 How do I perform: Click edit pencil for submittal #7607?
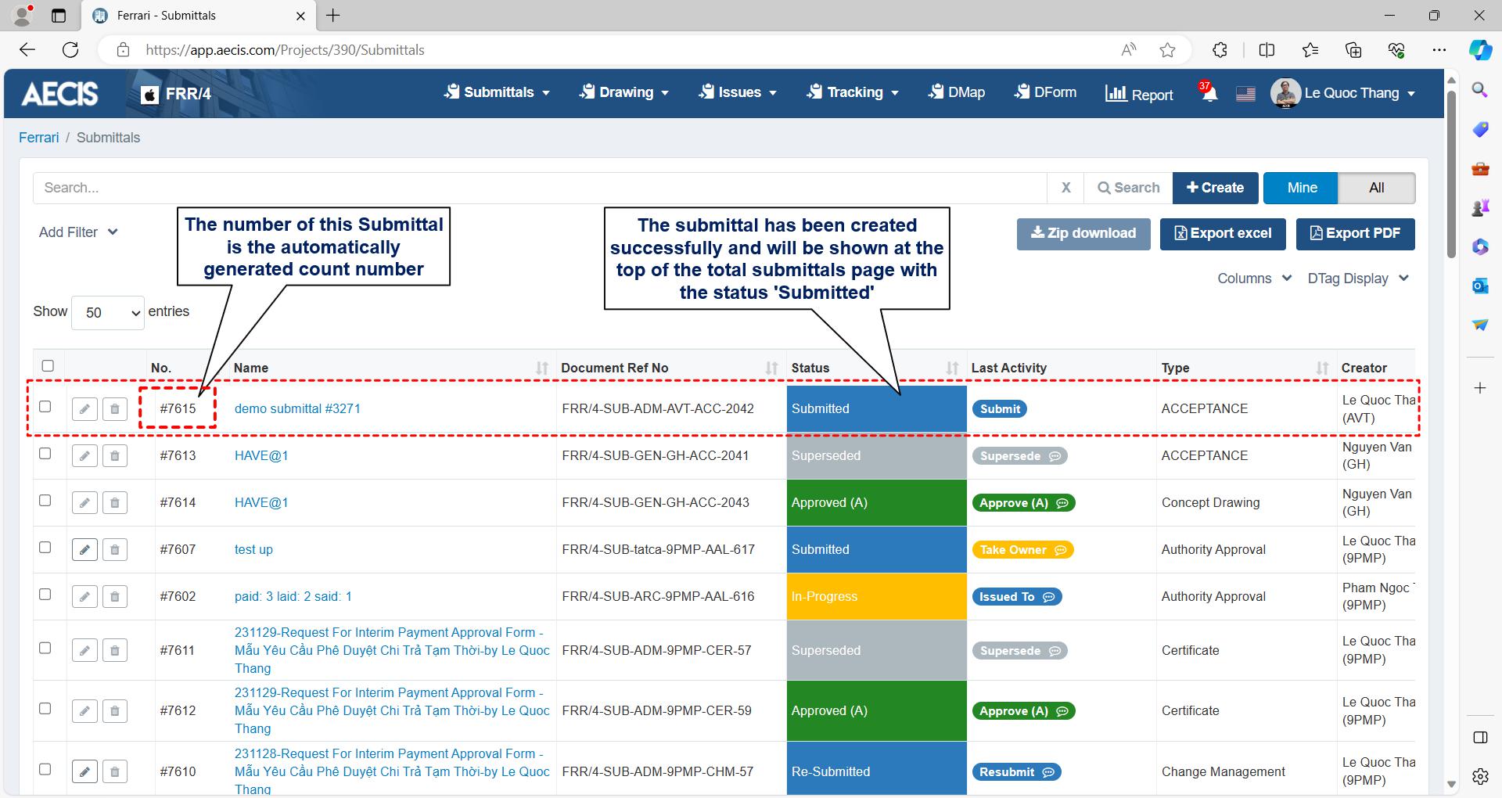pos(84,549)
